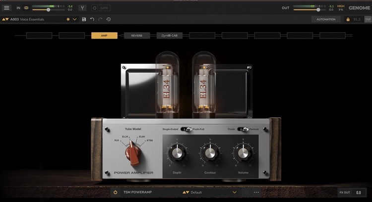Open the hamburger main menu

click(6, 8)
